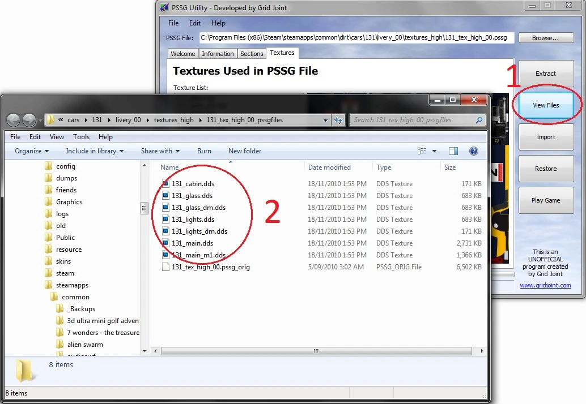The image size is (586, 404).
Task: Sort files by the Size column header
Action: point(450,167)
